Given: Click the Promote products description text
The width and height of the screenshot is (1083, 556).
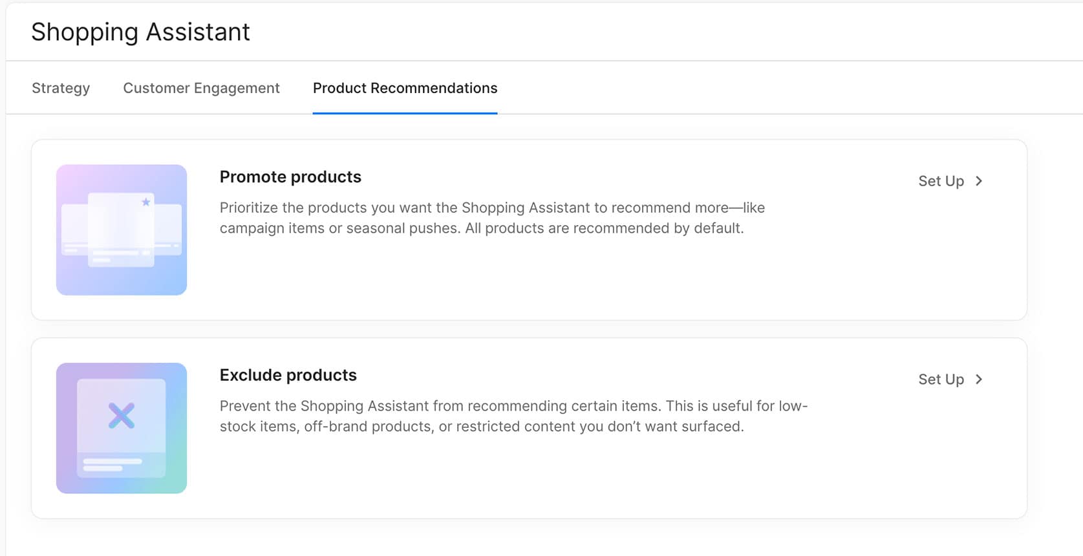Looking at the screenshot, I should 492,218.
